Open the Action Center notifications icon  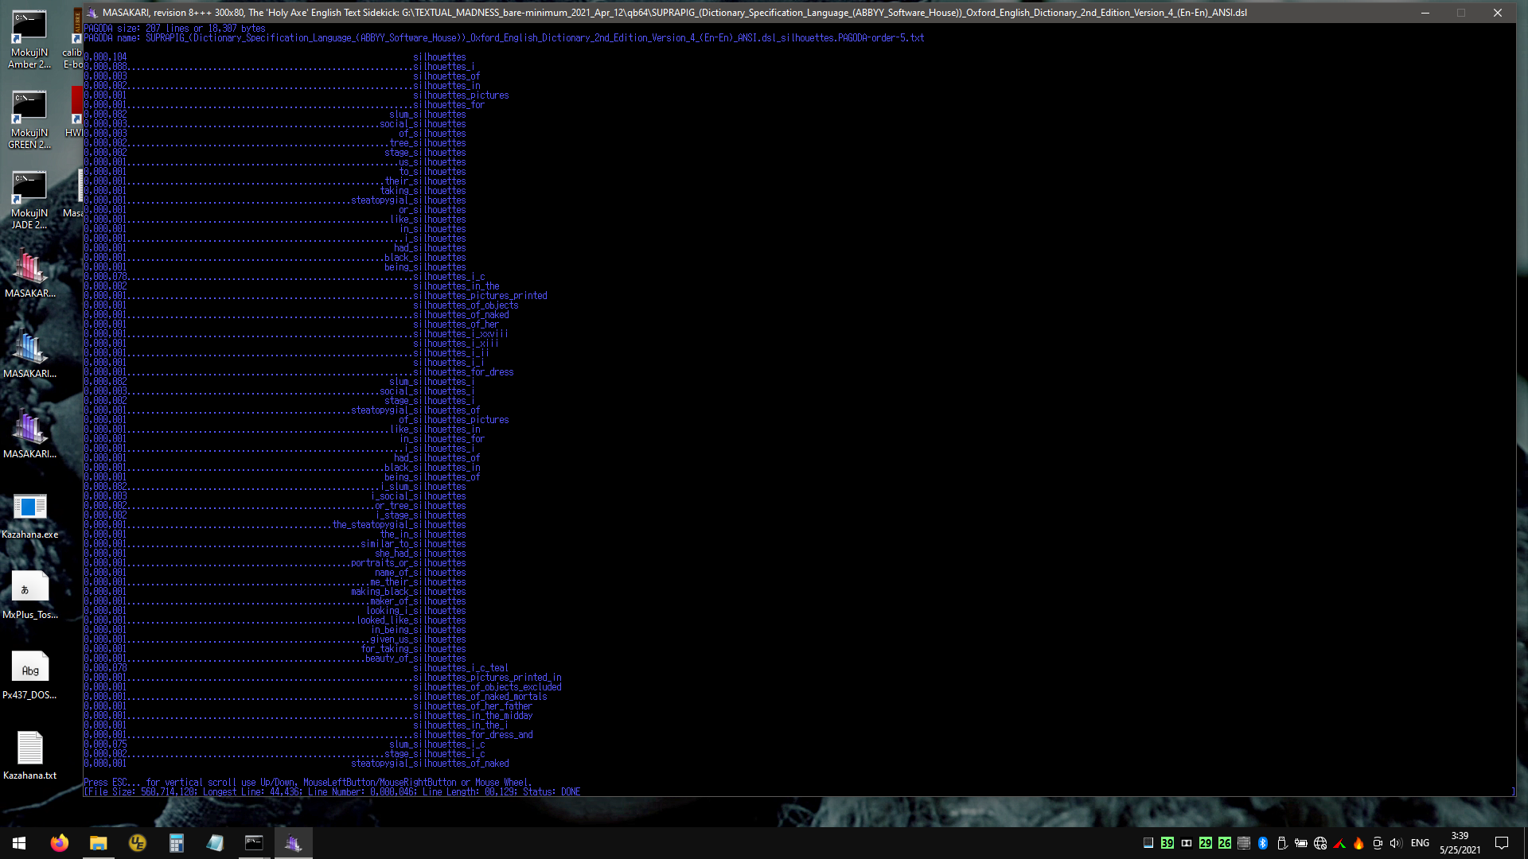pos(1502,843)
